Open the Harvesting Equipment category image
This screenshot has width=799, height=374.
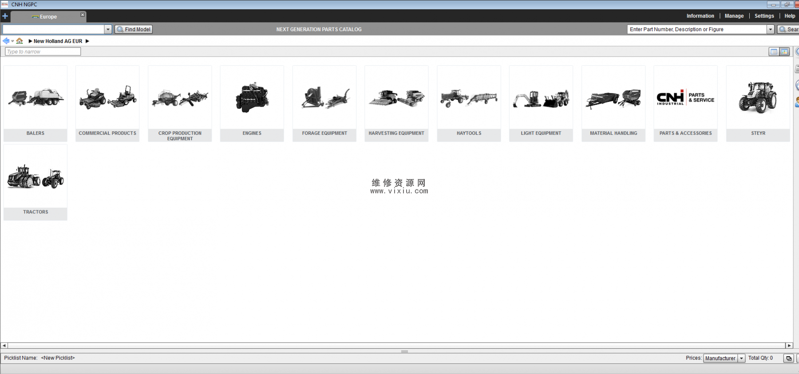tap(396, 98)
